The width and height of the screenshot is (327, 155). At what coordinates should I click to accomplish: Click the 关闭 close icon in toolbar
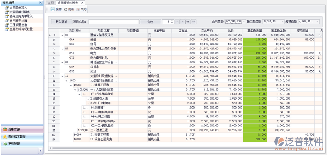tap(78, 9)
